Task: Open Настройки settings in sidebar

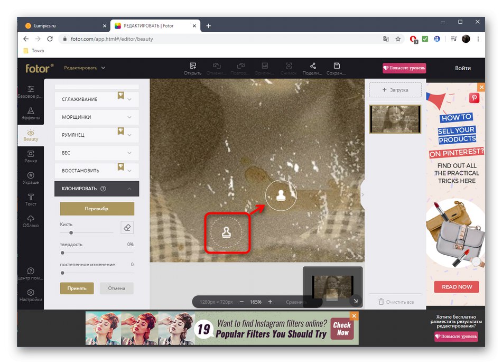Action: [x=31, y=295]
